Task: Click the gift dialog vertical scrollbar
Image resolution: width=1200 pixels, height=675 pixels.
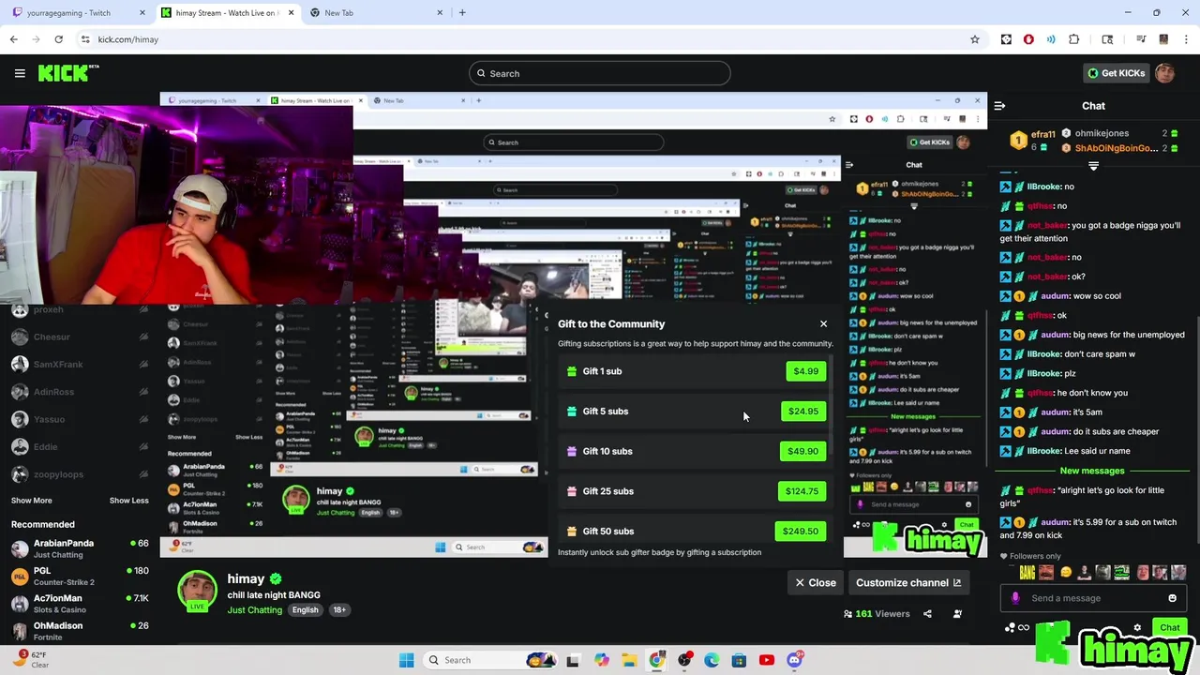Action: click(832, 403)
